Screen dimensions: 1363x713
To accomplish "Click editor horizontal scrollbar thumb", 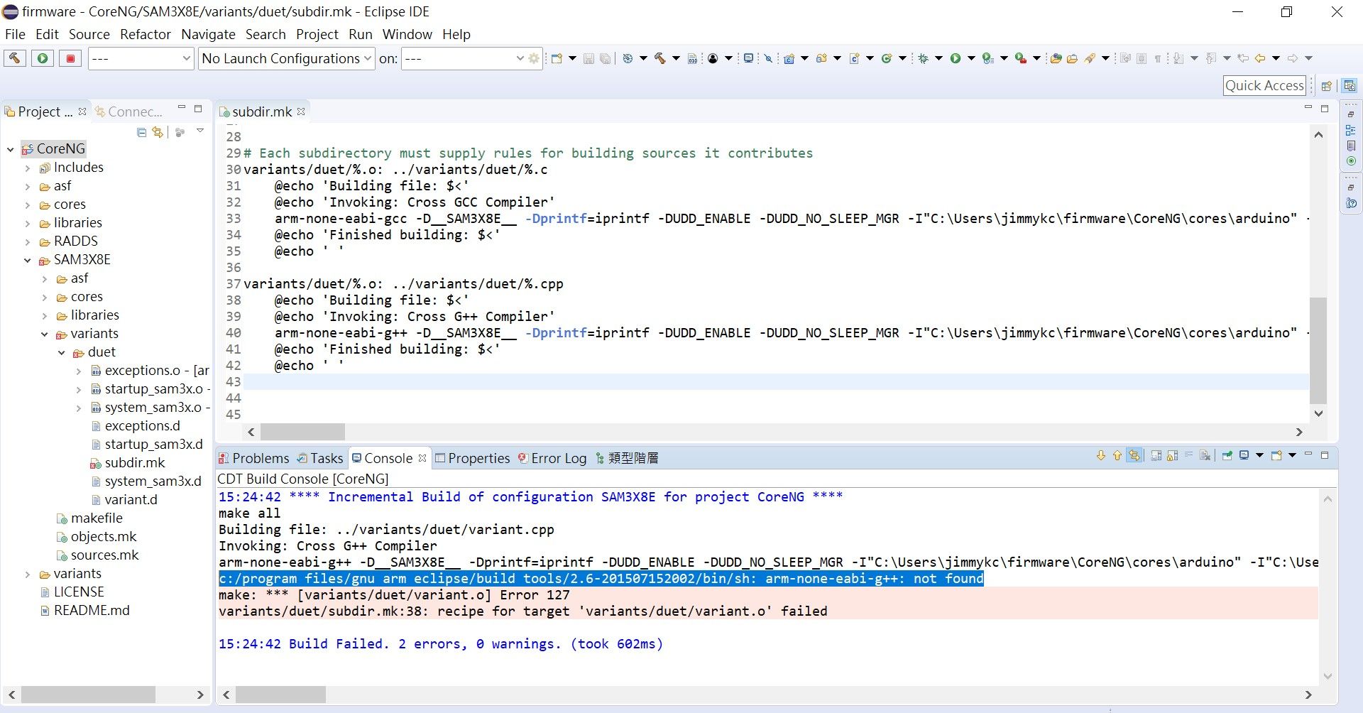I will (x=302, y=432).
